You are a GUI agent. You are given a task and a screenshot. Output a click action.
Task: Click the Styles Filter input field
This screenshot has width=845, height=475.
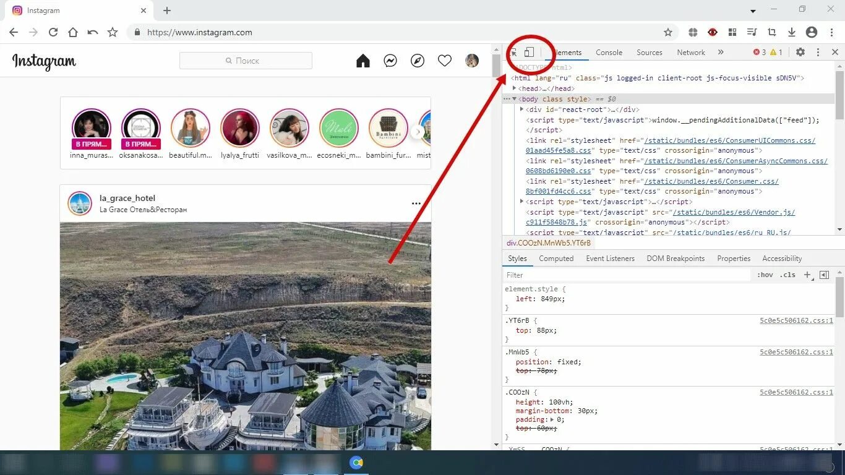627,275
